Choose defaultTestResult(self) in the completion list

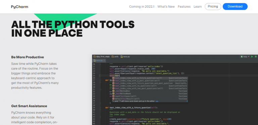150,99
